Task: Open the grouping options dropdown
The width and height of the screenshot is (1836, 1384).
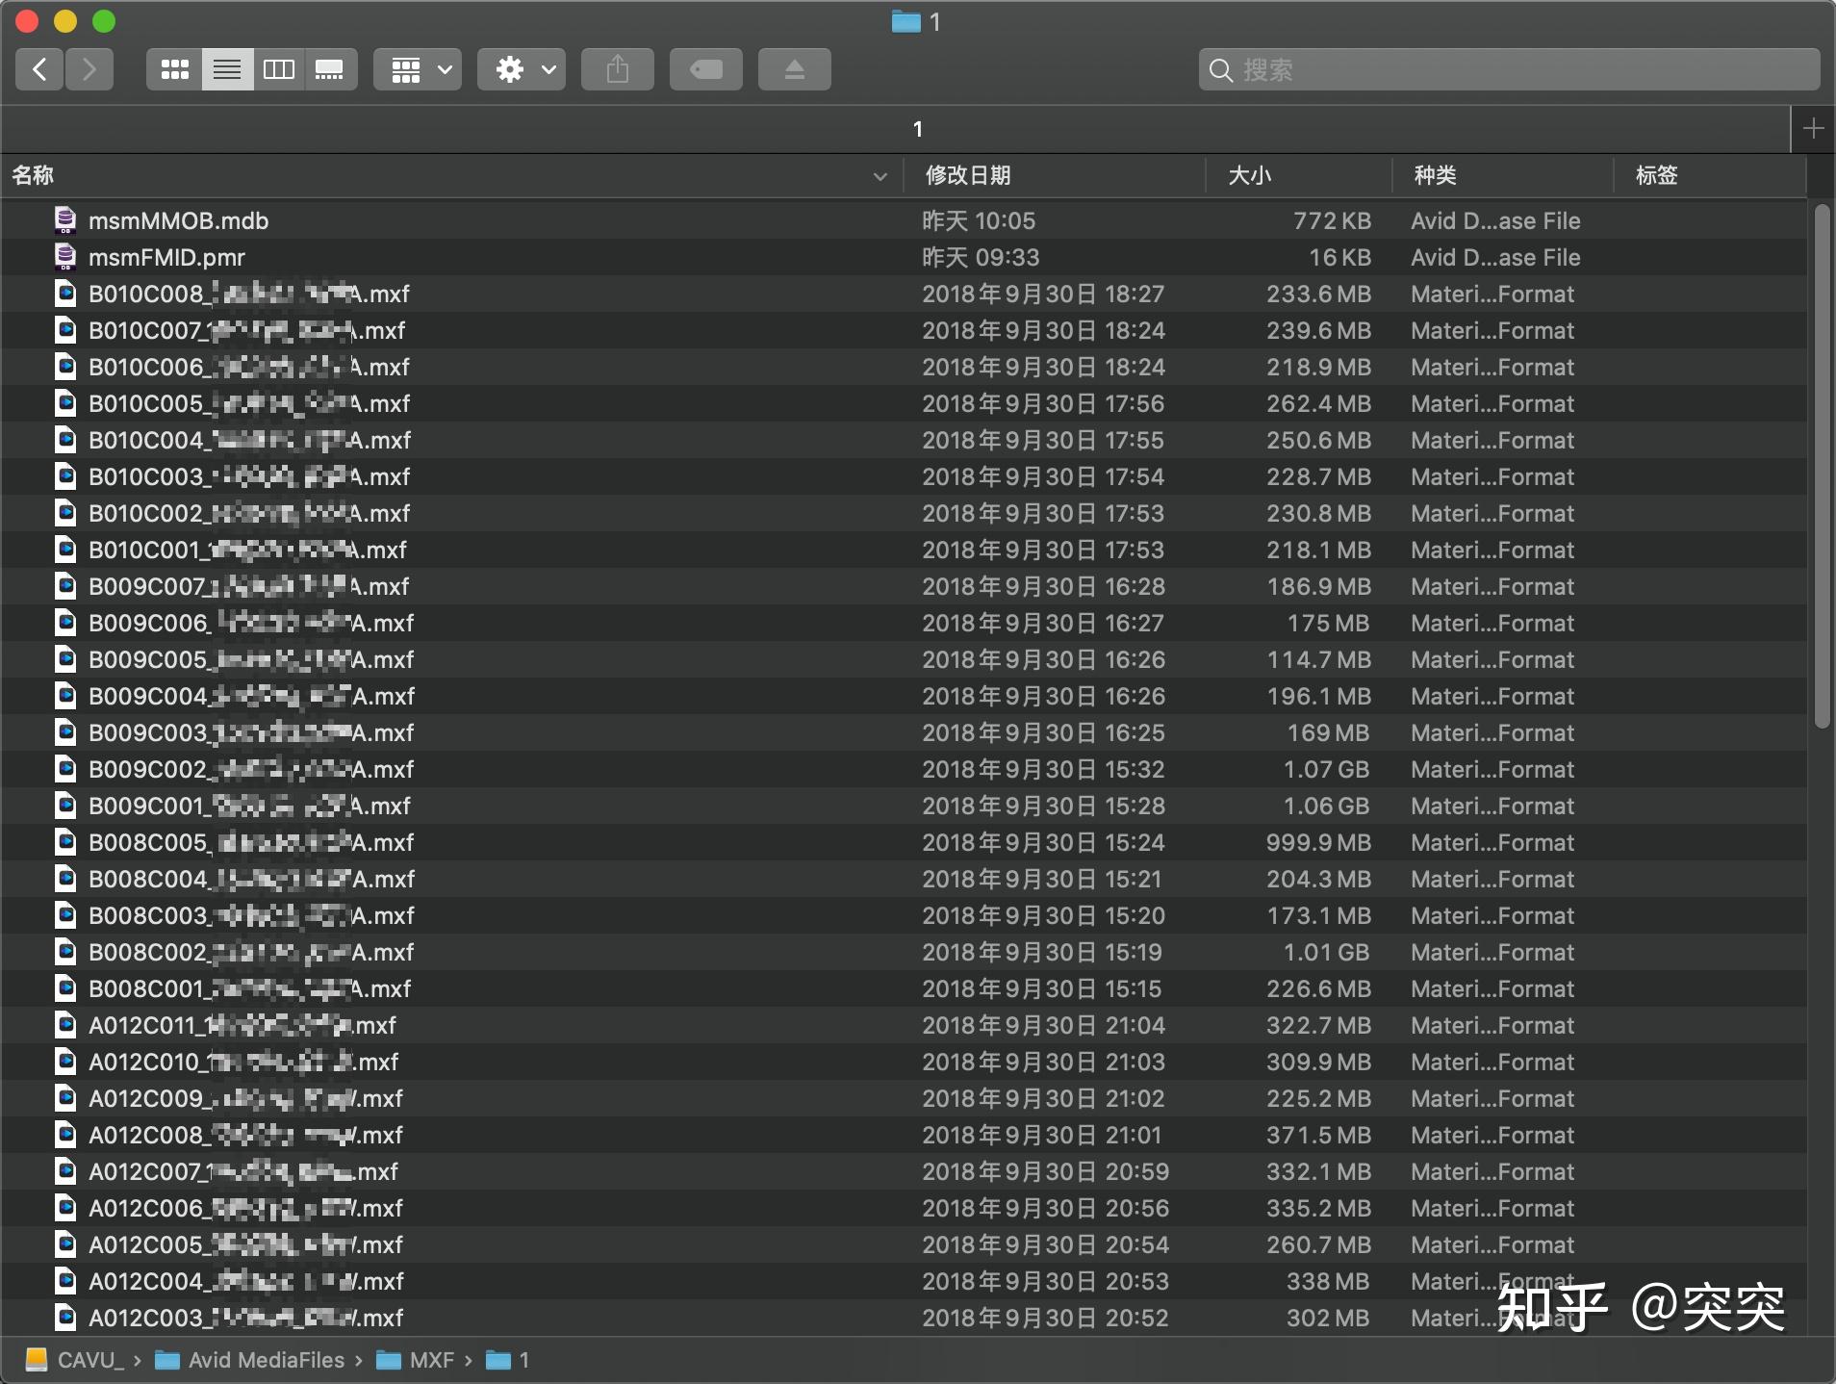Action: [417, 68]
